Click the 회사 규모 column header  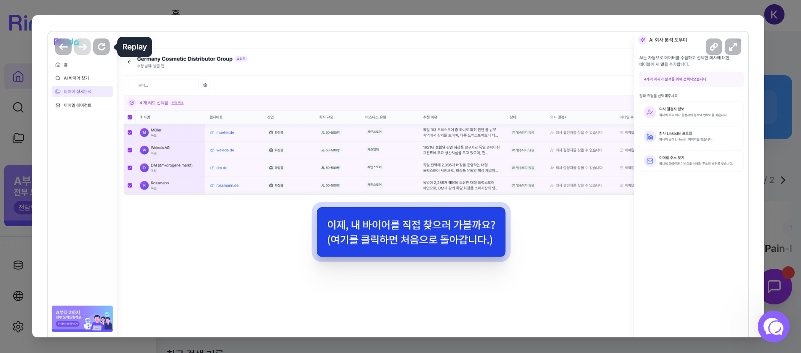point(326,117)
